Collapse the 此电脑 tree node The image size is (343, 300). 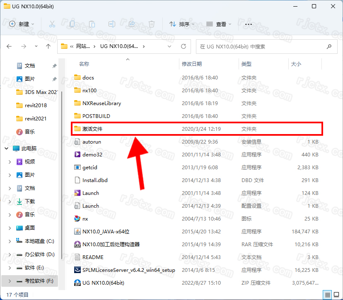pyautogui.click(x=7, y=148)
